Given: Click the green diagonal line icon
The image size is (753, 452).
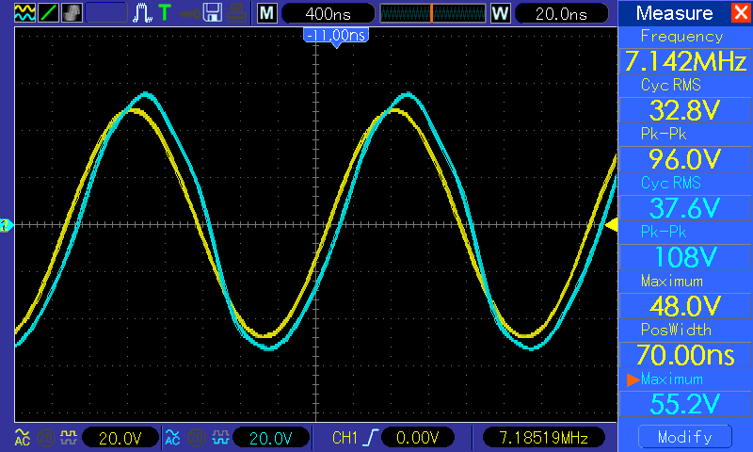Looking at the screenshot, I should tap(47, 13).
